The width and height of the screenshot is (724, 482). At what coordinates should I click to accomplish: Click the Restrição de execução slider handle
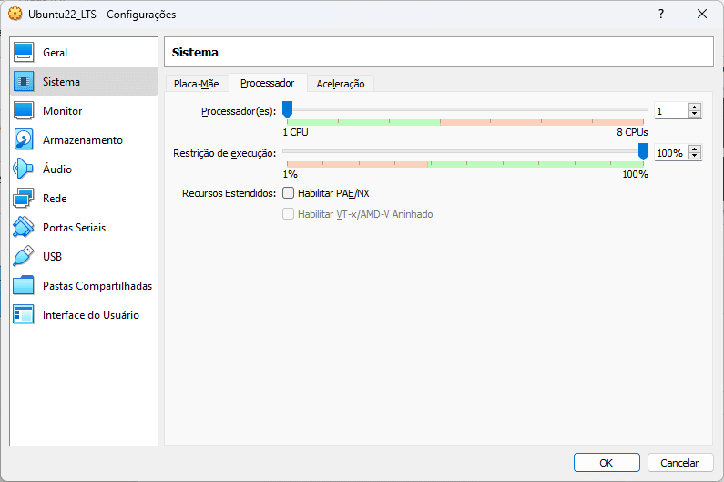[643, 151]
